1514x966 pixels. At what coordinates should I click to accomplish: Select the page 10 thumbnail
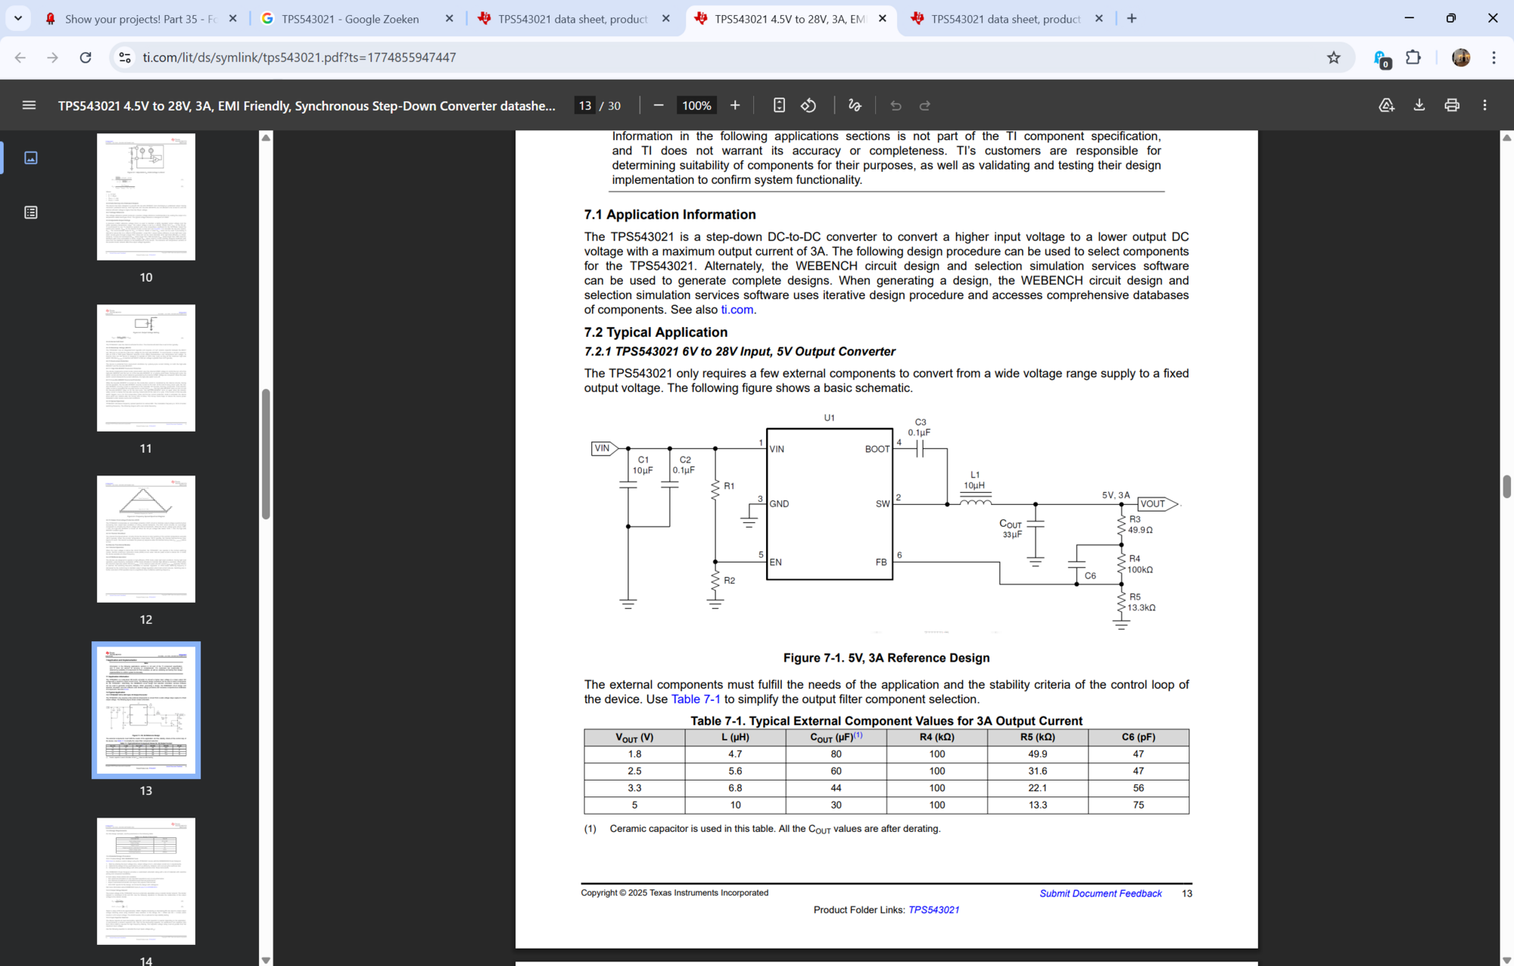coord(146,197)
